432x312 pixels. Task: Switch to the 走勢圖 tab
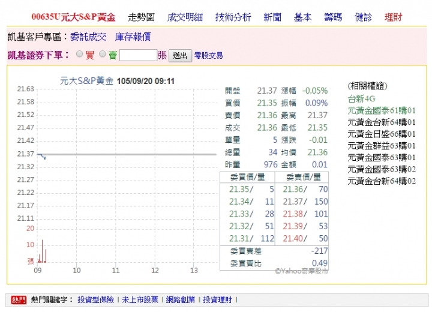point(142,17)
